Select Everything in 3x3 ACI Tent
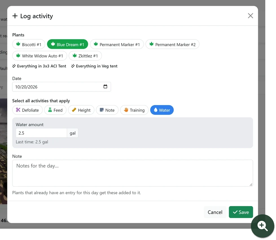Image resolution: width=276 pixels, height=240 pixels. point(39,66)
